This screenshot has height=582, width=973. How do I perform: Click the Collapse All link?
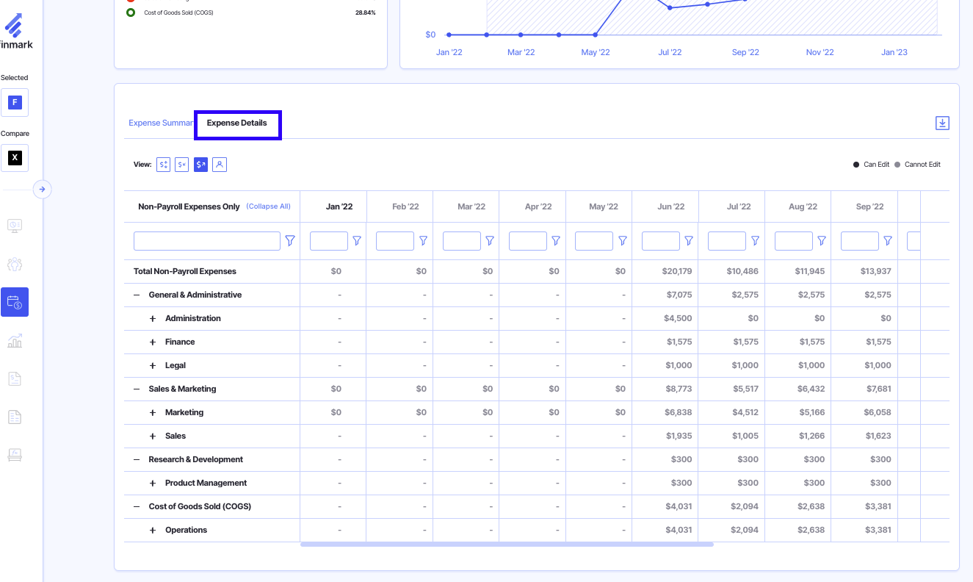(x=268, y=206)
